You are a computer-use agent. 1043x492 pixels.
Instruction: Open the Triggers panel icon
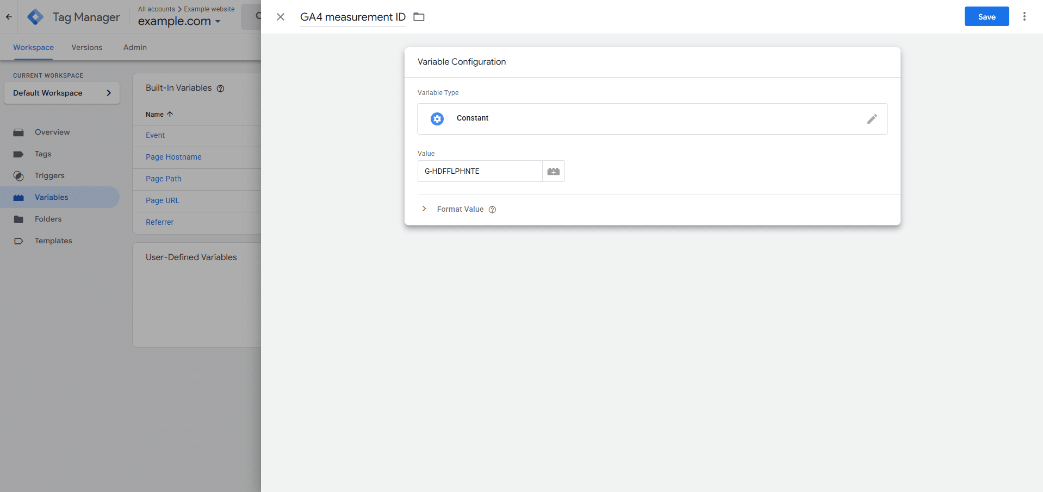tap(18, 175)
